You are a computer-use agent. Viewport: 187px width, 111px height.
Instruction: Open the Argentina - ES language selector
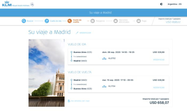pyautogui.click(x=174, y=4)
